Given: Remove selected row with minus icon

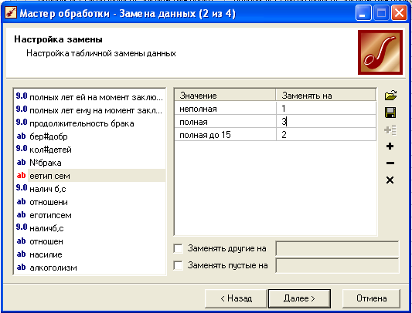Looking at the screenshot, I should pos(390,163).
